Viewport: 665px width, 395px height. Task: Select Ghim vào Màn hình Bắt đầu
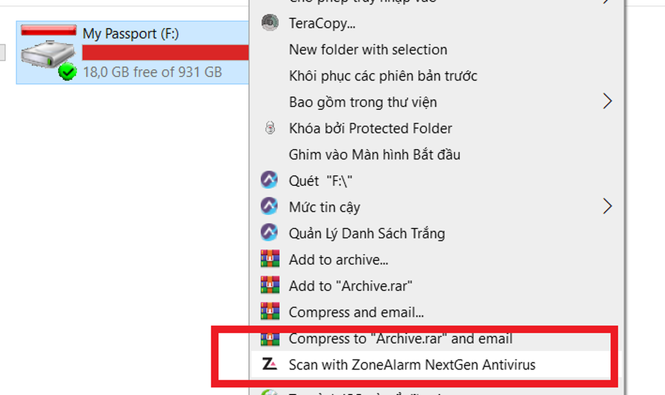tap(374, 154)
